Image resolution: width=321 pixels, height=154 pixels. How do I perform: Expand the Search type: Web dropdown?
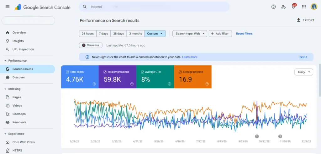(x=190, y=33)
